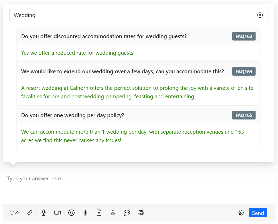278x224 pixels.
Task: Send the message
Action: click(x=258, y=213)
